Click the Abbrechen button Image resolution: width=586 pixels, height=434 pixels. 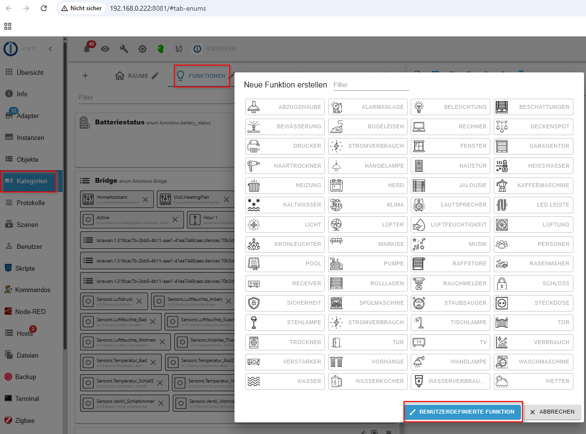pos(553,412)
